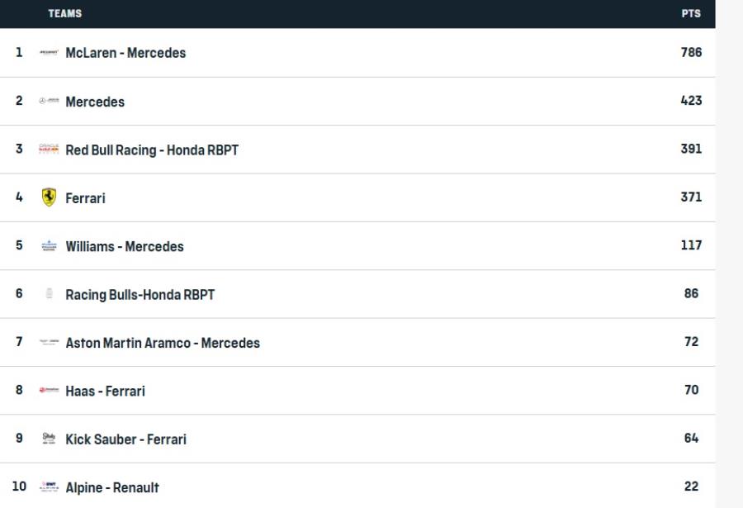This screenshot has width=743, height=508.
Task: Click the Red Bull Racing logo icon
Action: coord(49,150)
